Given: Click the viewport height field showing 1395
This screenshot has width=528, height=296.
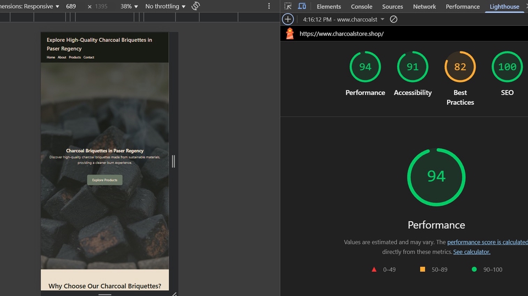Looking at the screenshot, I should tap(101, 6).
